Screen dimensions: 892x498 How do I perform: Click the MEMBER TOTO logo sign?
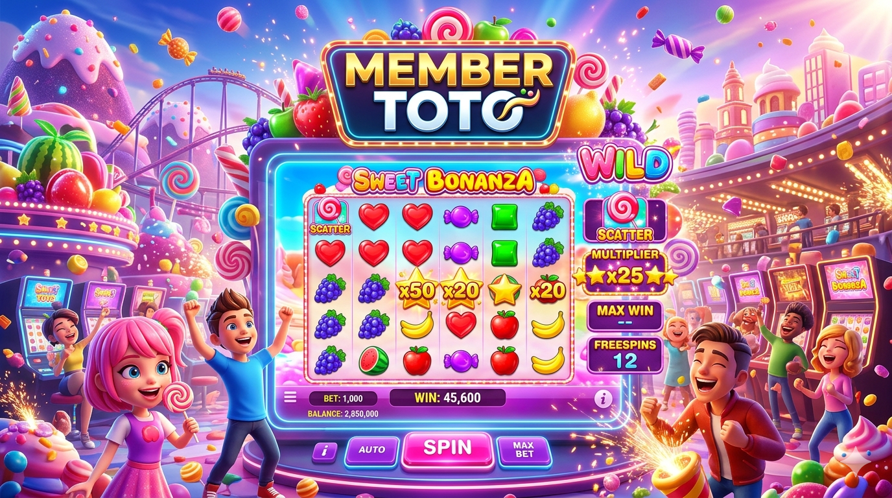448,92
